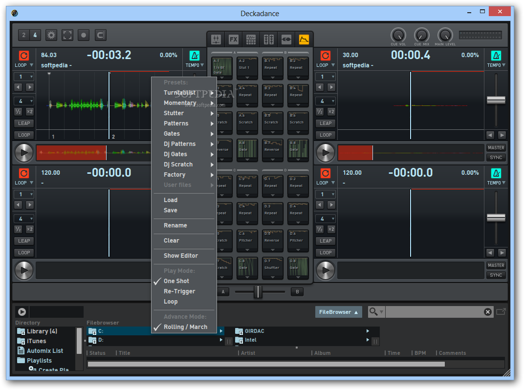
Task: Click the metronome TEMPO icon on deck A
Action: 195,55
